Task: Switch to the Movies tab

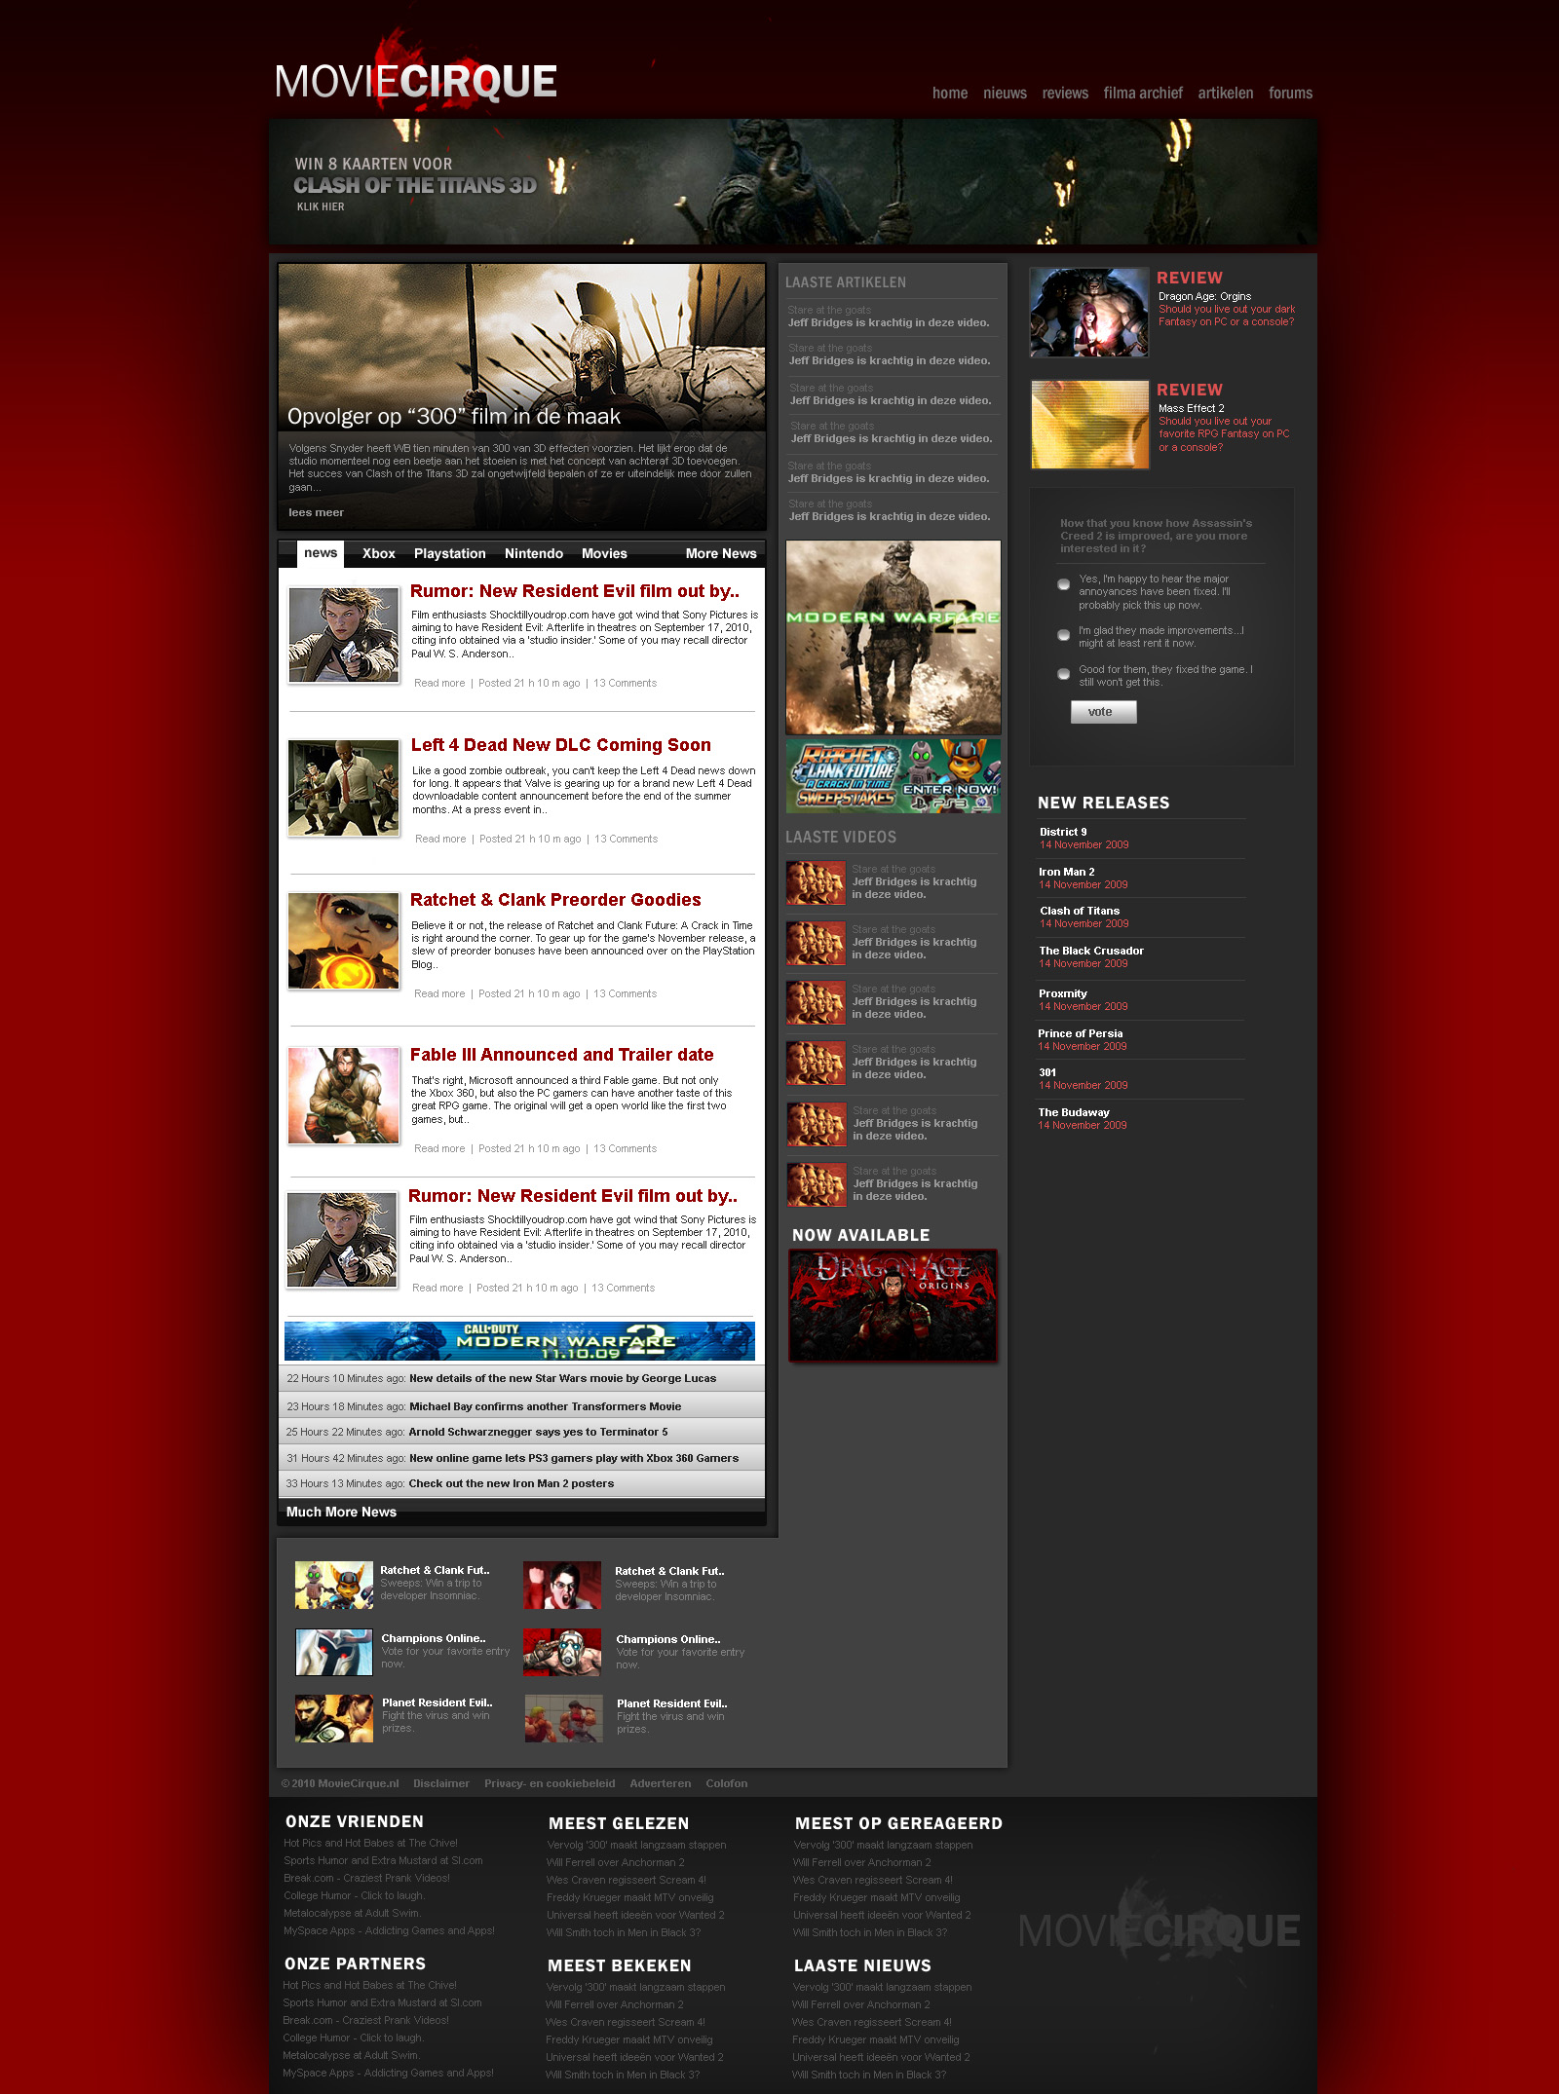Action: 604,553
